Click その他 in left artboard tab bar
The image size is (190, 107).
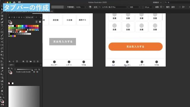click(84, 63)
